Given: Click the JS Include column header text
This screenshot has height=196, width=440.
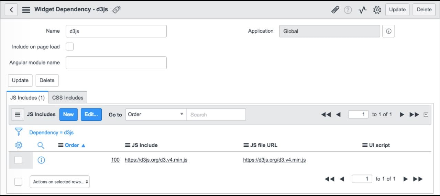Looking at the screenshot, I should 145,145.
